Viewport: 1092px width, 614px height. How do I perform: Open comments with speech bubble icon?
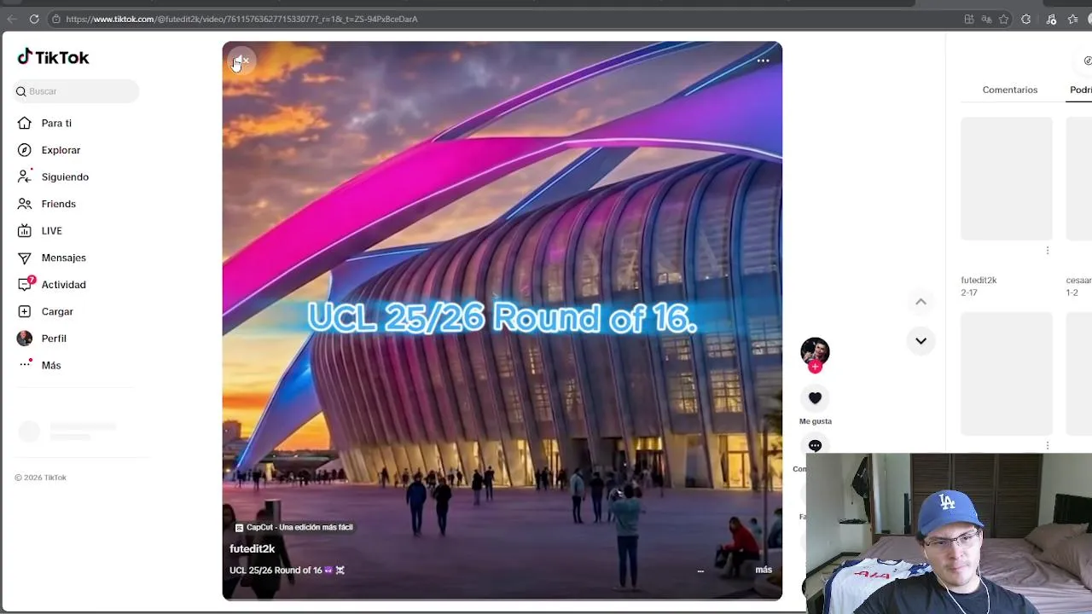coord(815,446)
